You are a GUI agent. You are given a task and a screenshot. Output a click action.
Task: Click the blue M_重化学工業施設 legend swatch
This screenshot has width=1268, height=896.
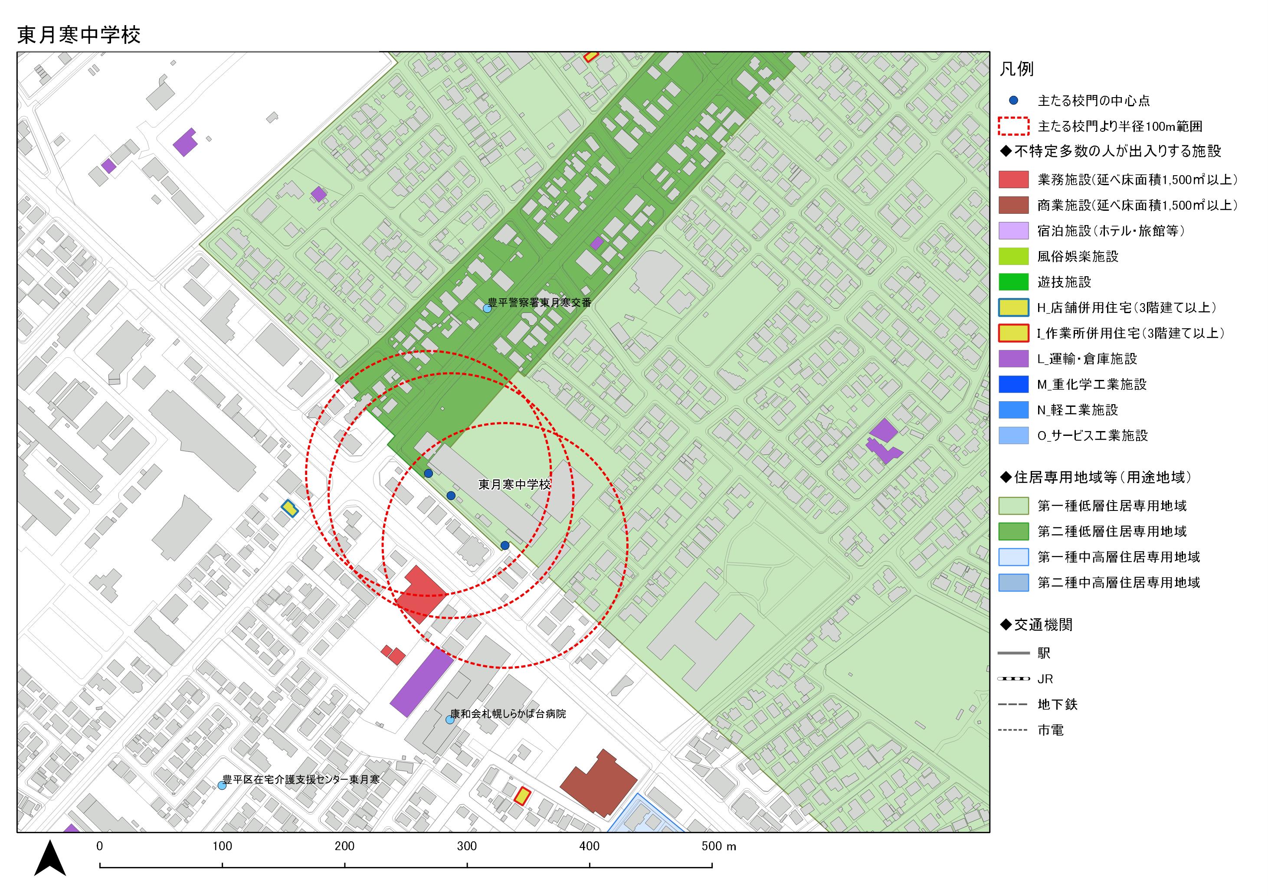[x=1013, y=384]
